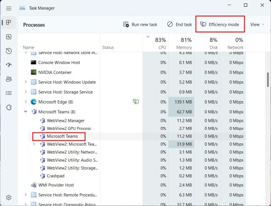Open the View dropdown
Image resolution: width=271 pixels, height=206 pixels.
257,25
